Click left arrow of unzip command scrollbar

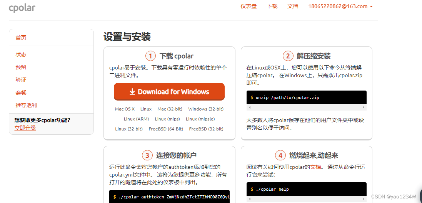coord(250,107)
